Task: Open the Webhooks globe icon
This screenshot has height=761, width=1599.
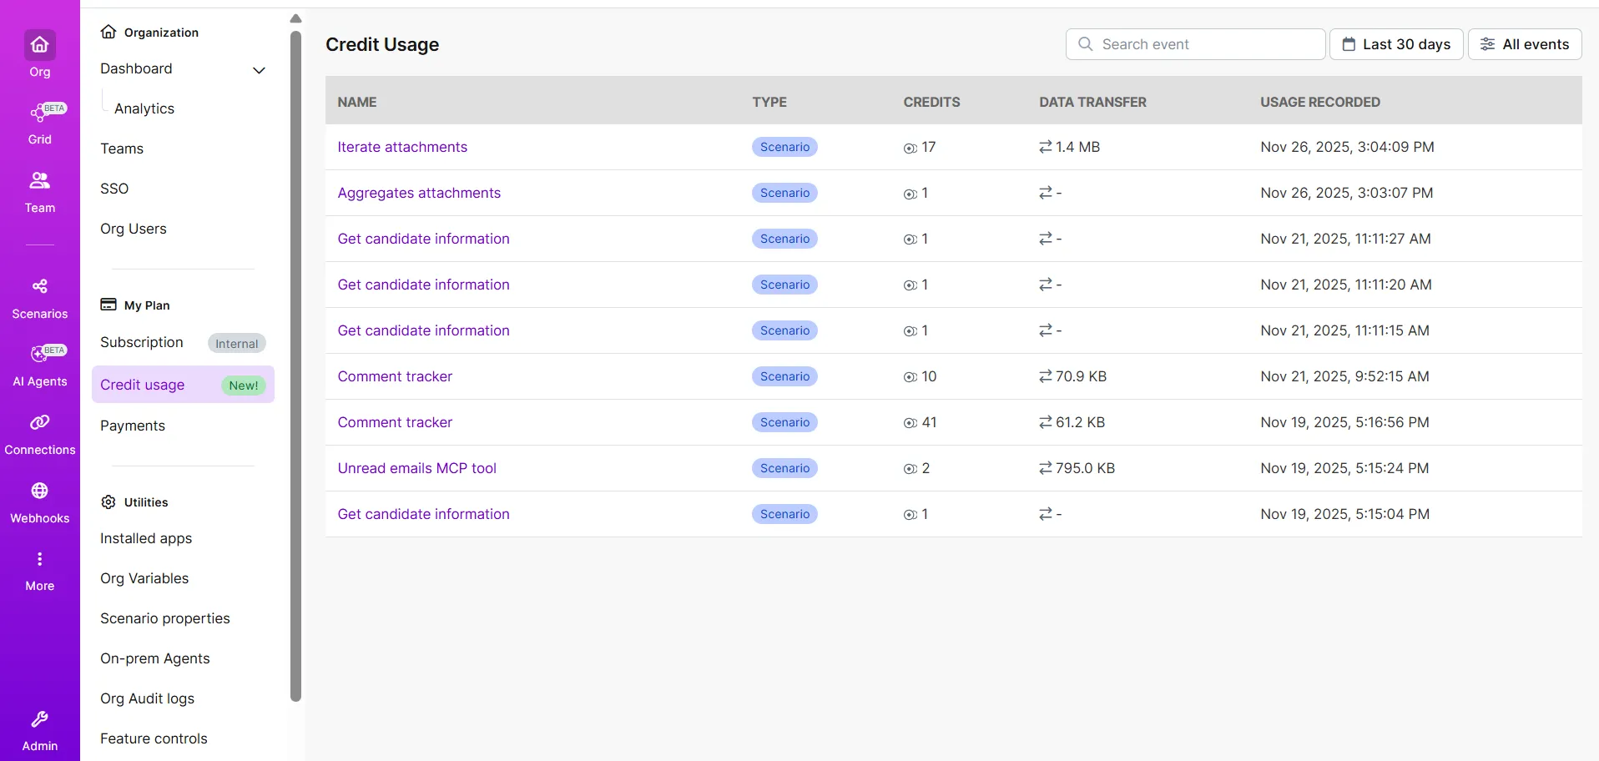Action: pos(40,491)
